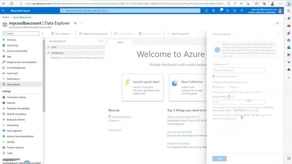Image resolution: width=292 pixels, height=164 pixels.
Task: Click the Features sidebar icon
Action: tap(4, 103)
